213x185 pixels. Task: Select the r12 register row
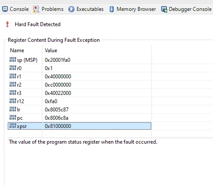[79, 101]
